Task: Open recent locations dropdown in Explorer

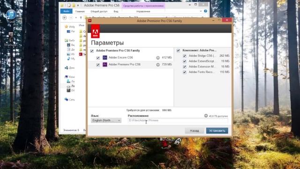Action: [76, 18]
